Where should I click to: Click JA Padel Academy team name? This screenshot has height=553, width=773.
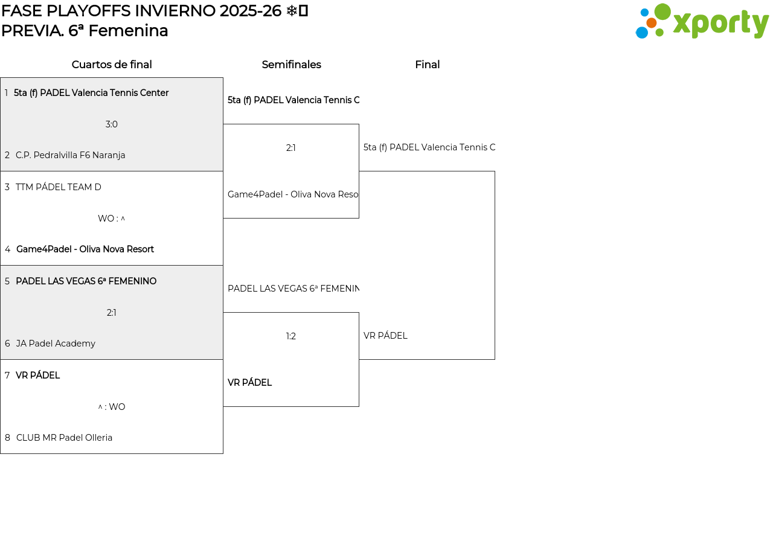(56, 344)
